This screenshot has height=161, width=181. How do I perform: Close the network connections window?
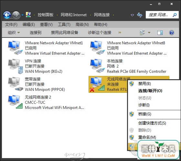[x=172, y=4]
